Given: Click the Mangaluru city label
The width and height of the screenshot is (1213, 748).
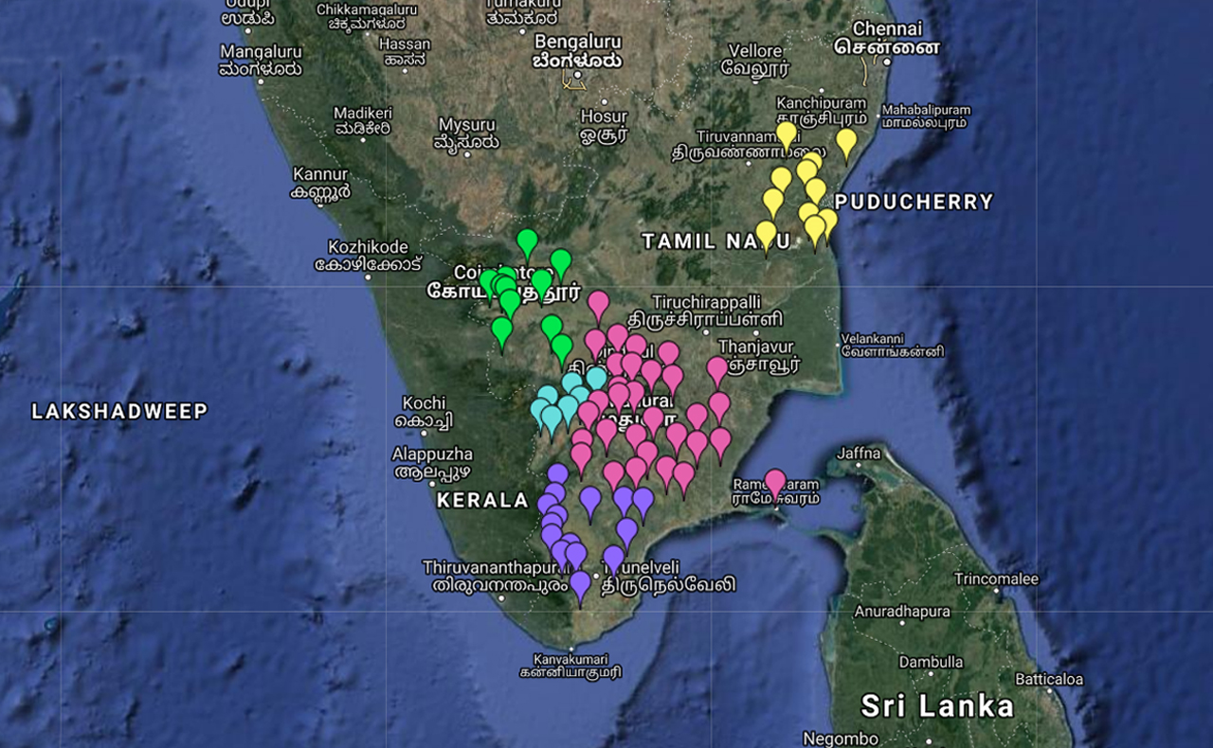Looking at the screenshot, I should pos(261,60).
